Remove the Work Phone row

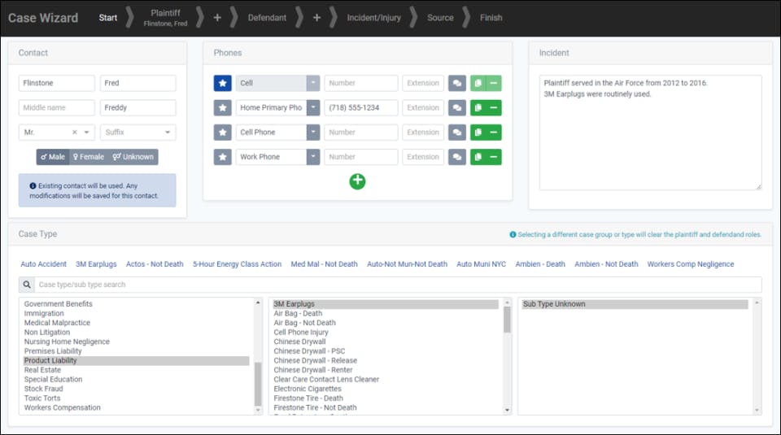[x=494, y=157]
